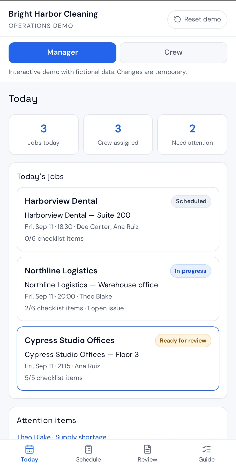Tap the Today calendar icon in the bottom bar
This screenshot has width=236, height=469.
click(29, 449)
